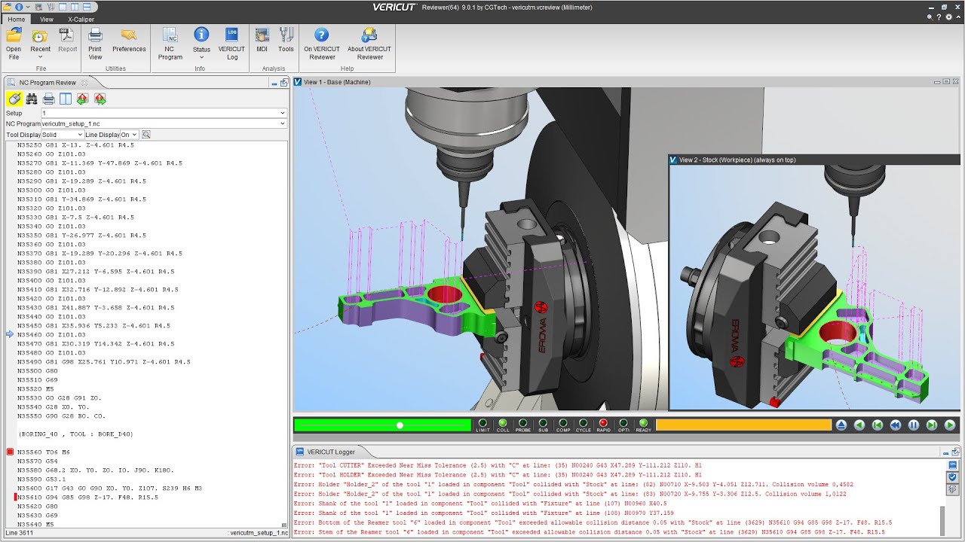Step forward to the next block

tap(932, 425)
